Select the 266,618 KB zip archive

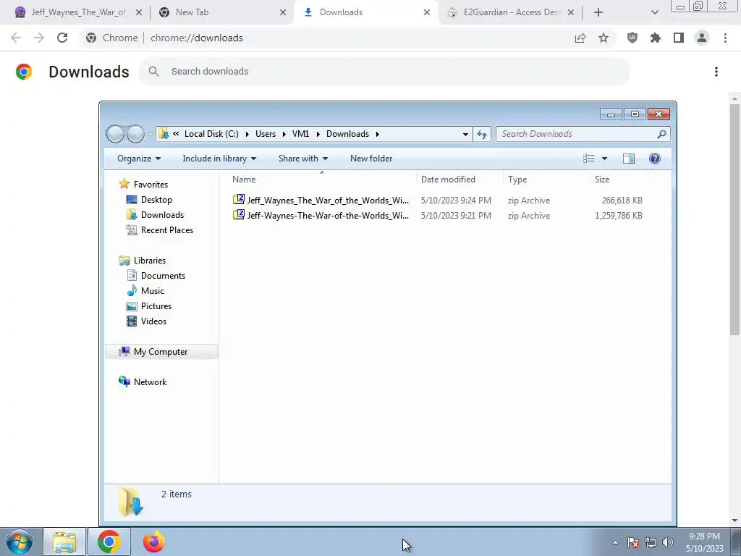click(x=438, y=201)
